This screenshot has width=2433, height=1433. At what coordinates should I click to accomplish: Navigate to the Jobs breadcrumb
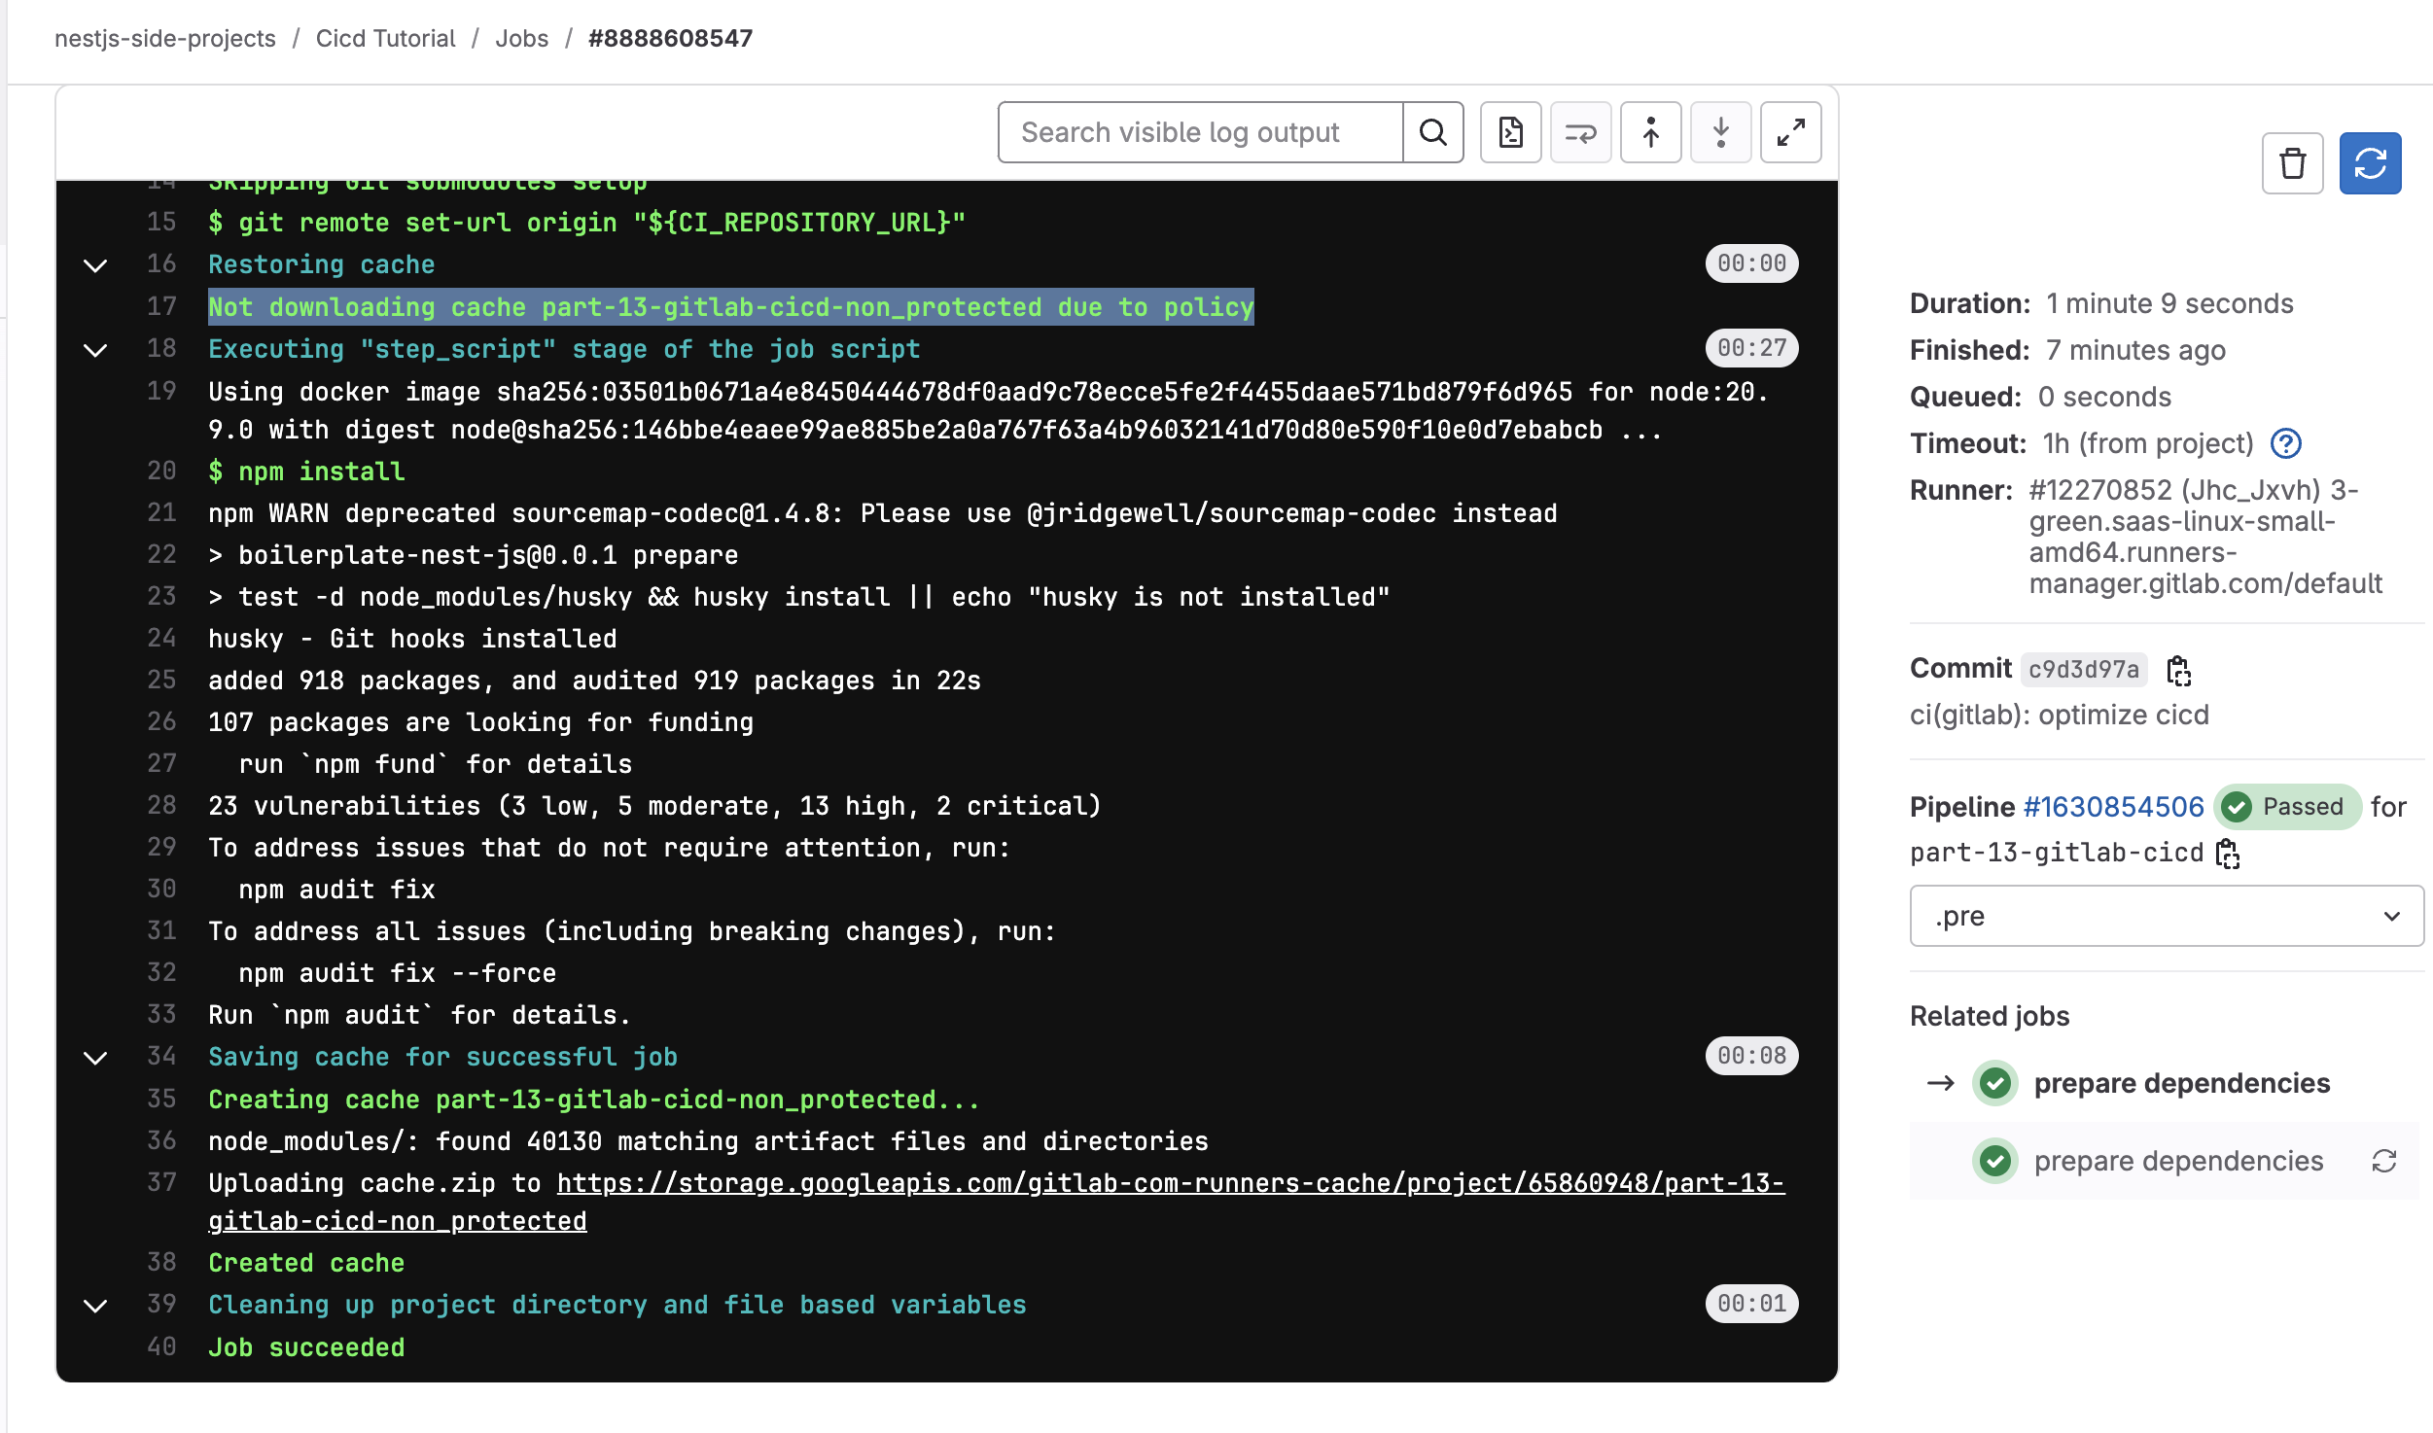coord(521,38)
